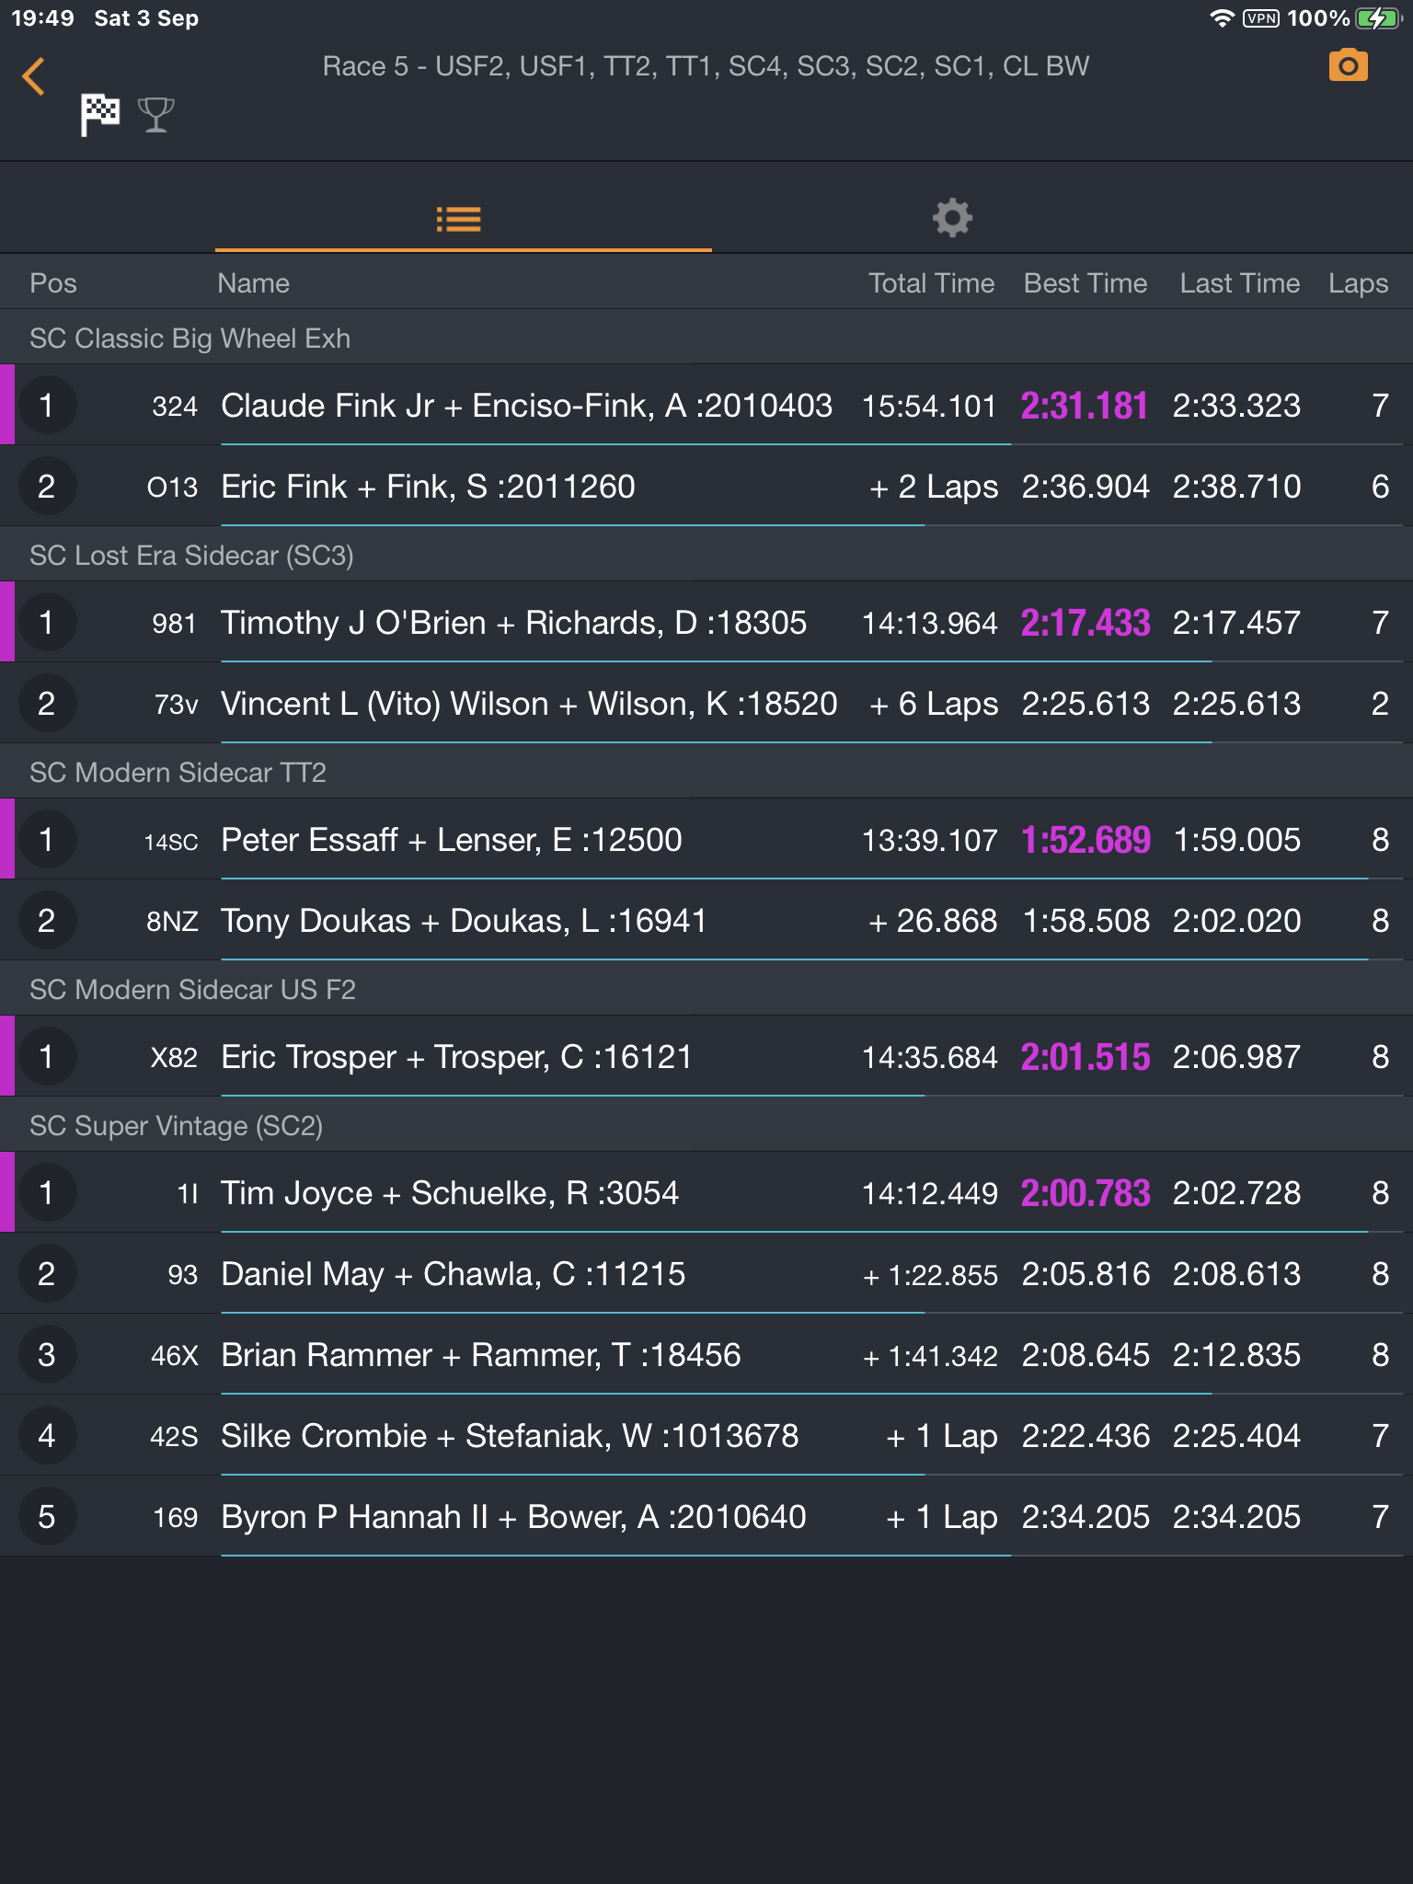Tap the Wi-Fi status icon

coord(1221,18)
